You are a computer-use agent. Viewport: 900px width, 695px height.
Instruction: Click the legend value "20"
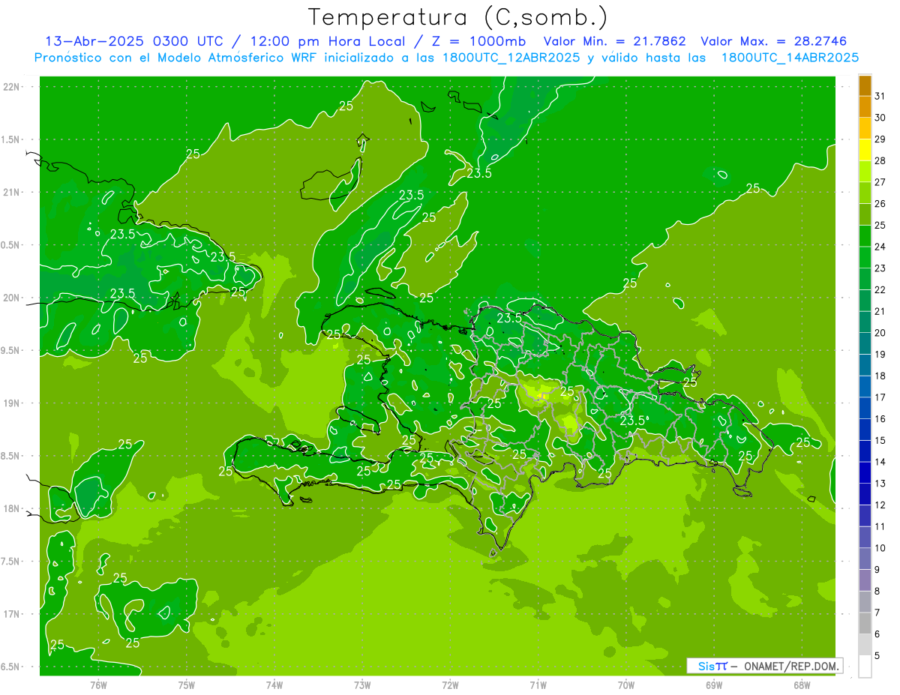880,333
